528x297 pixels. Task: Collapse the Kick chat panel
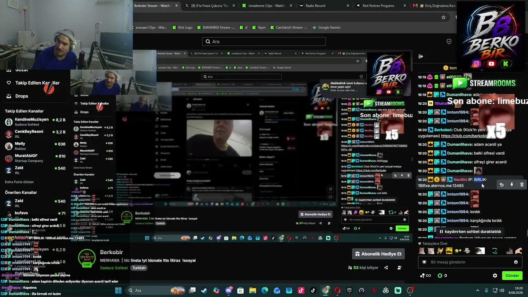(x=420, y=57)
